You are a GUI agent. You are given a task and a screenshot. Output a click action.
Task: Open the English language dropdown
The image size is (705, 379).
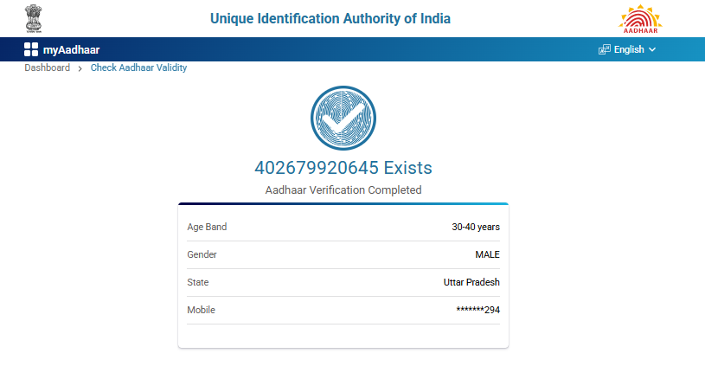tap(629, 49)
